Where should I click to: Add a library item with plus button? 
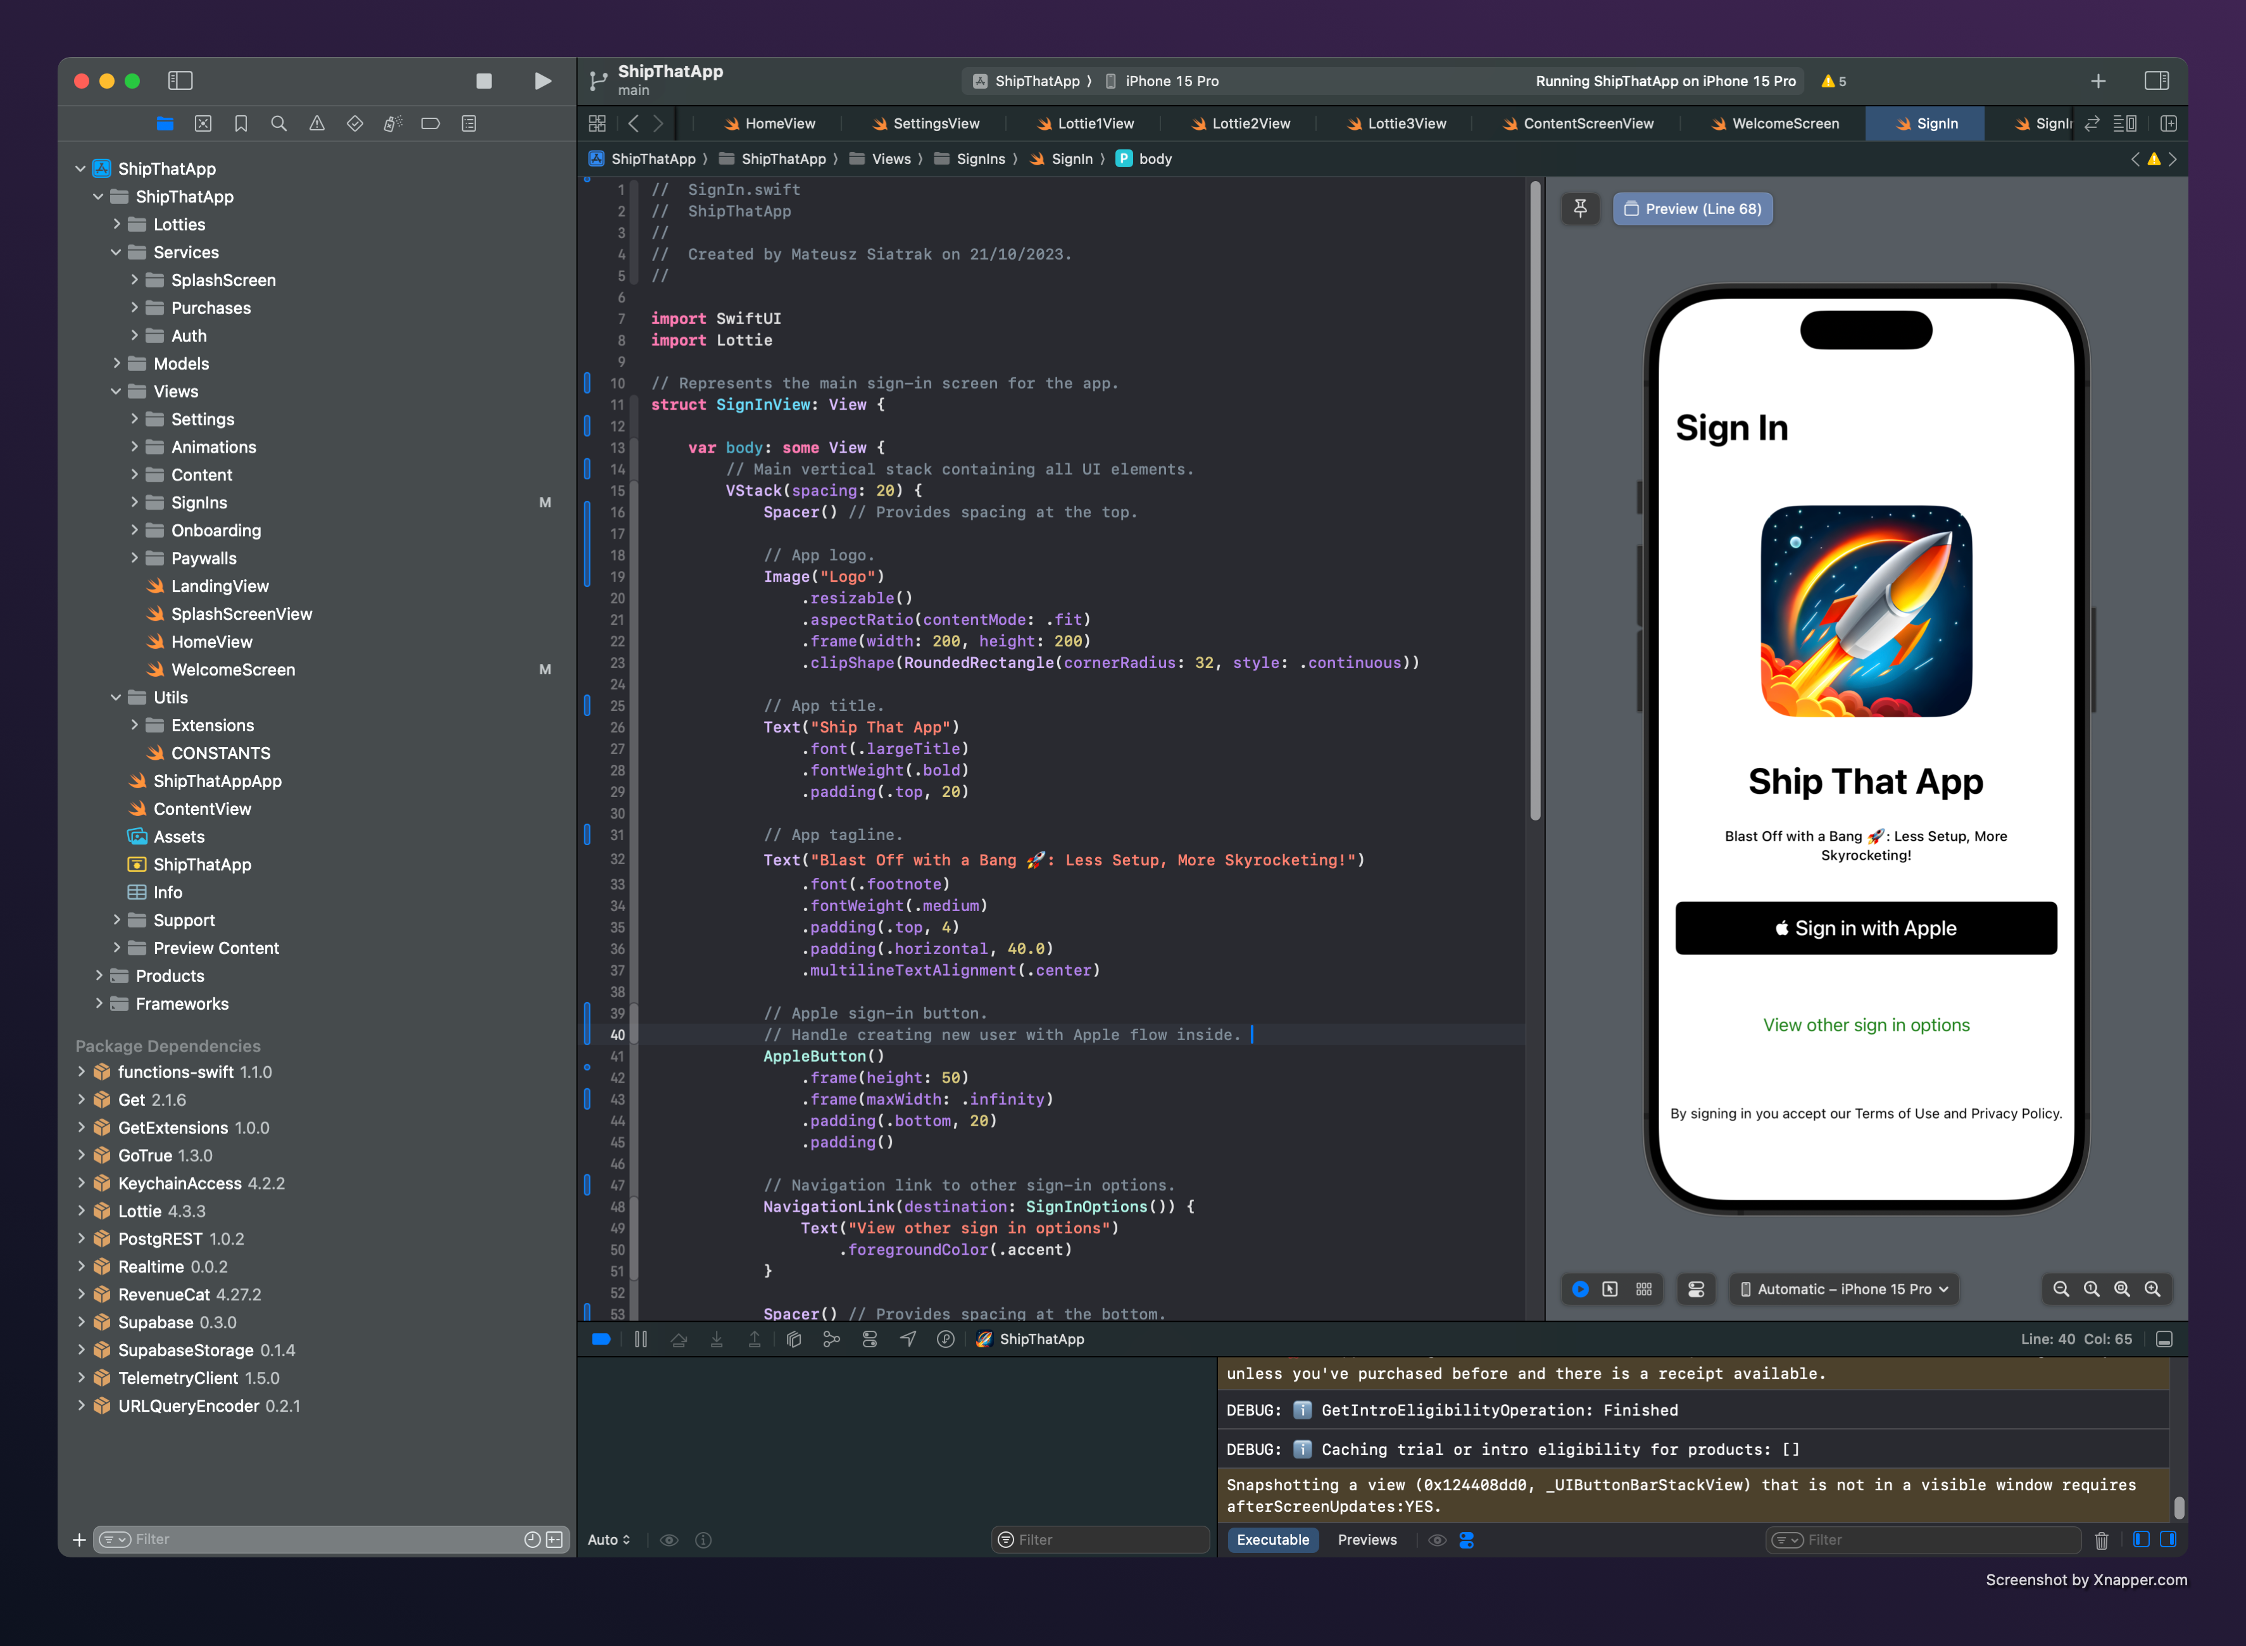[2099, 80]
